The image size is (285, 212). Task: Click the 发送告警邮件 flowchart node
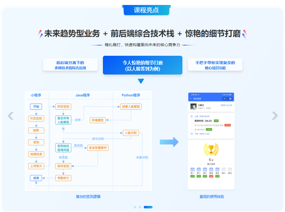click(98, 148)
